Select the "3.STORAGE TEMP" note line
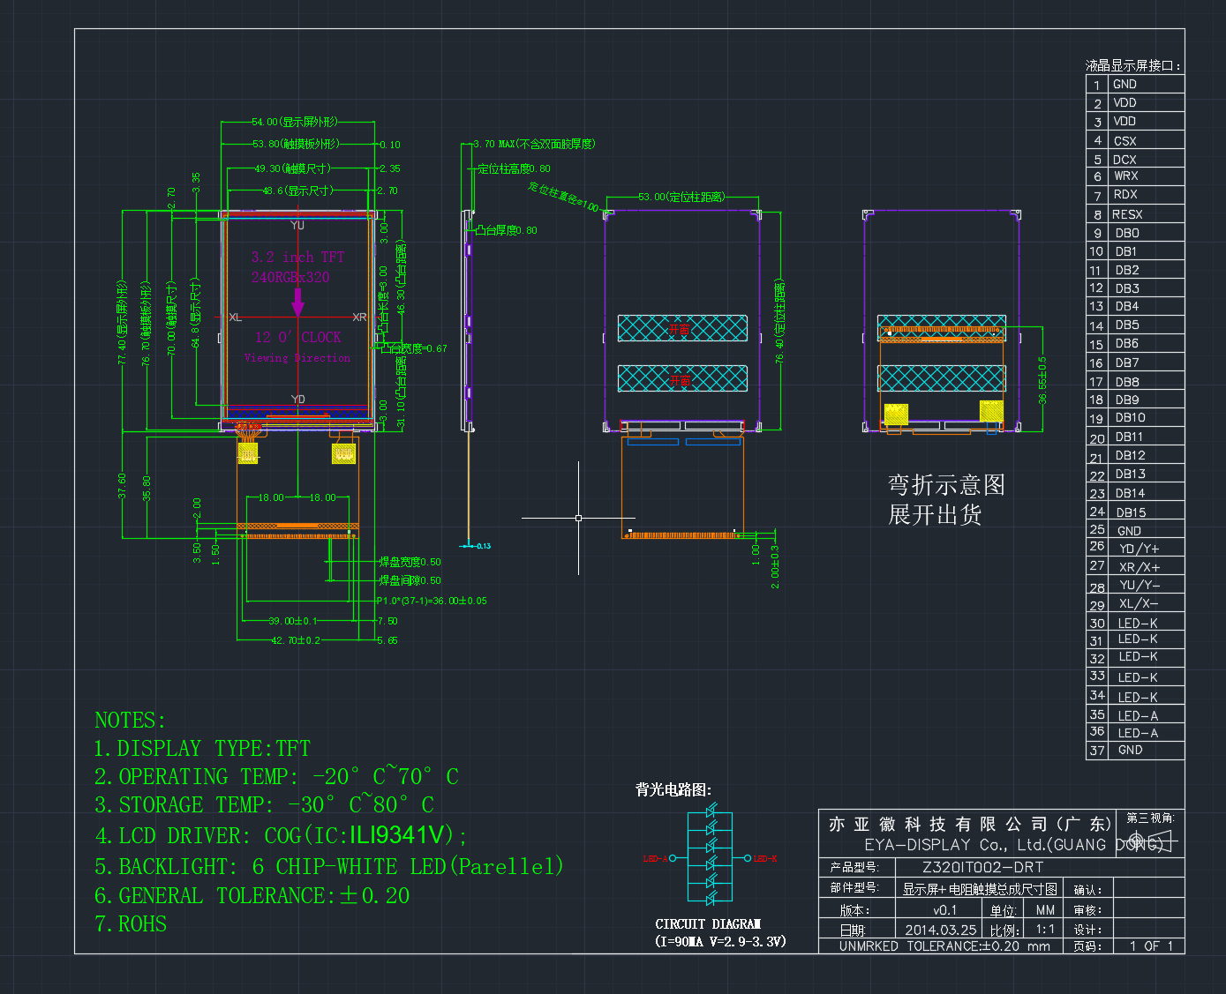Image resolution: width=1226 pixels, height=994 pixels. tap(264, 805)
